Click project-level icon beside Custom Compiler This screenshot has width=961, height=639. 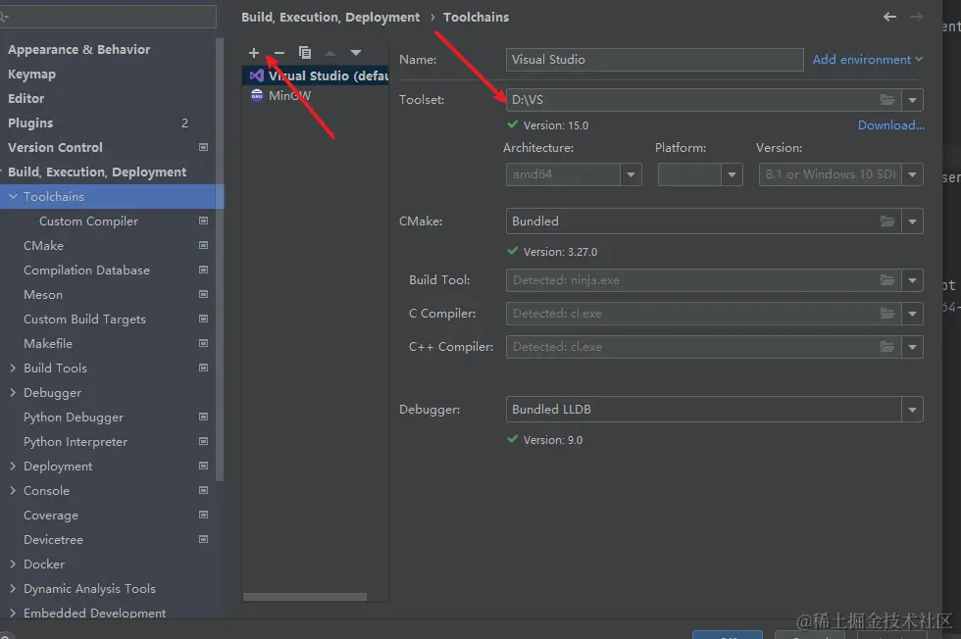point(204,221)
